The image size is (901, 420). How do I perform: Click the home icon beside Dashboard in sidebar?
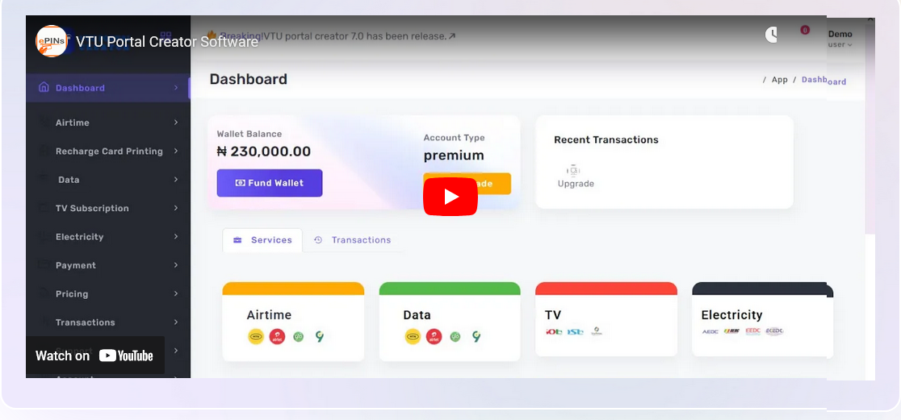coord(43,87)
